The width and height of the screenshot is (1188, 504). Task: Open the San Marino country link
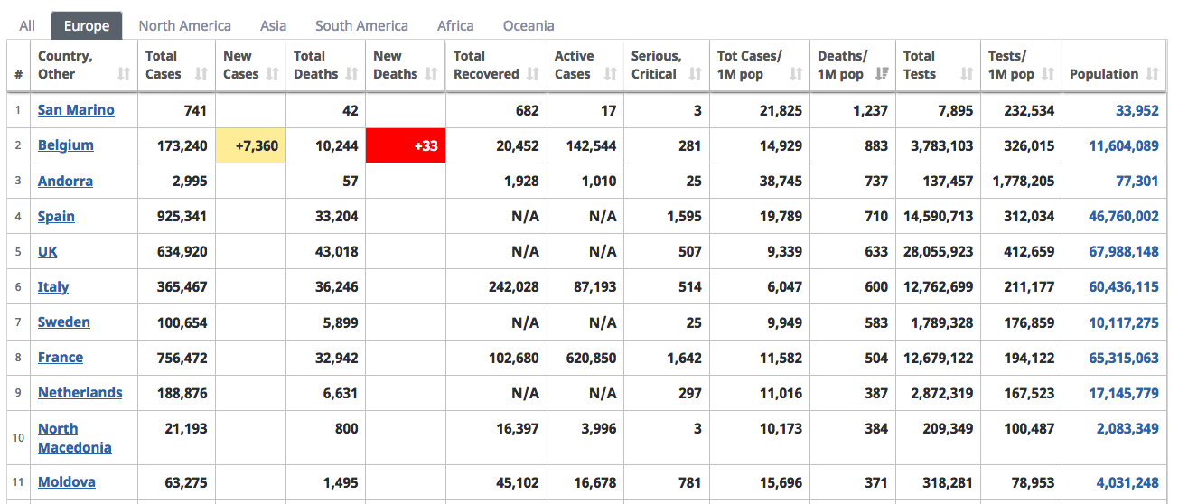click(x=76, y=110)
